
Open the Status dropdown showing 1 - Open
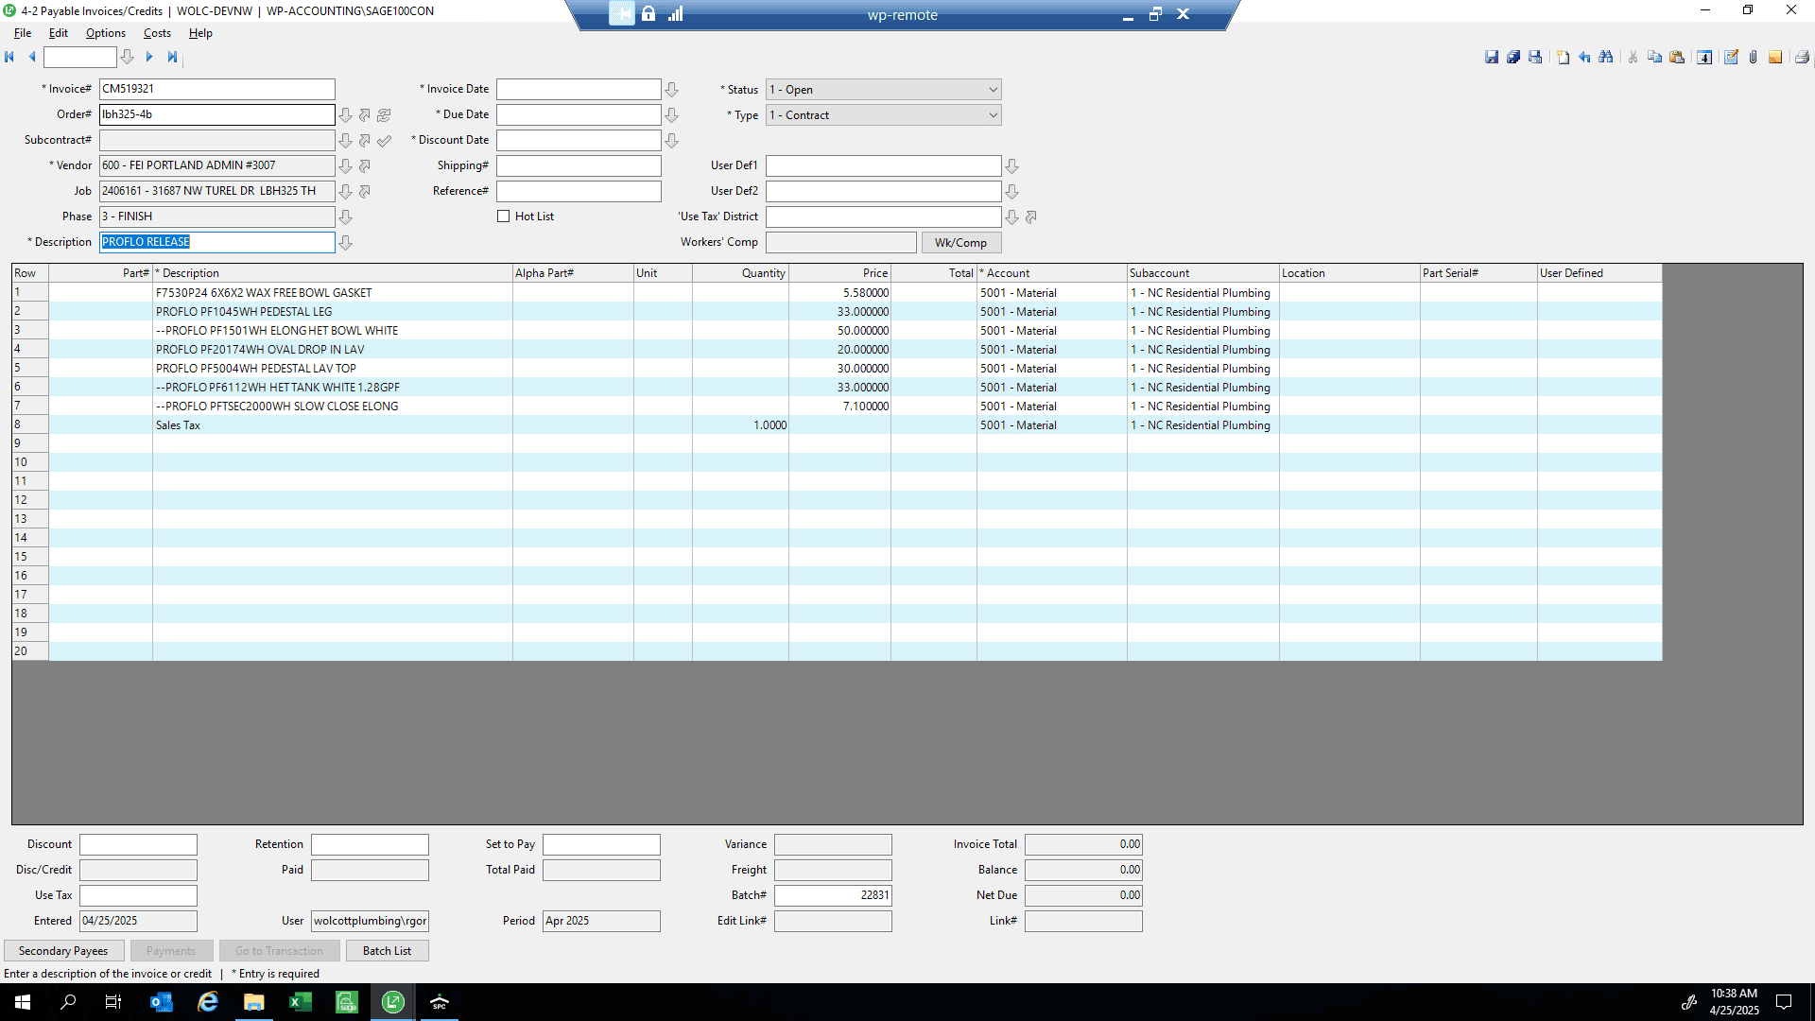point(883,90)
